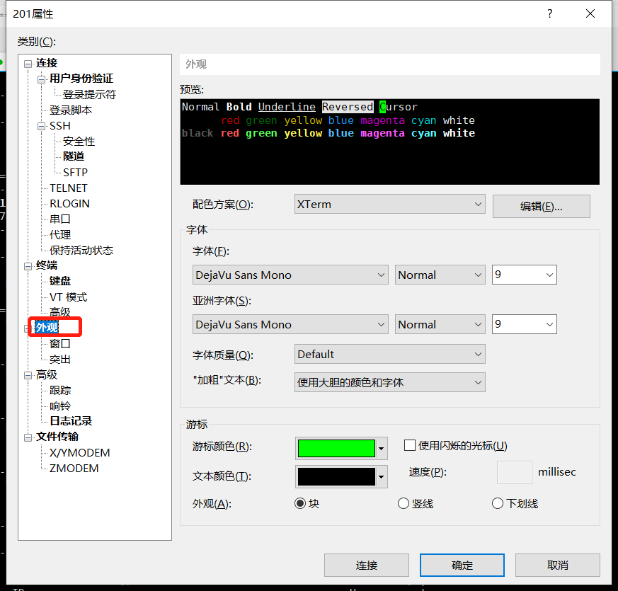Select VT 模式 in category tree
The width and height of the screenshot is (618, 591).
pyautogui.click(x=68, y=297)
